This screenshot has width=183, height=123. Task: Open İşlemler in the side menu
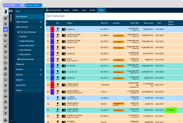(29, 80)
